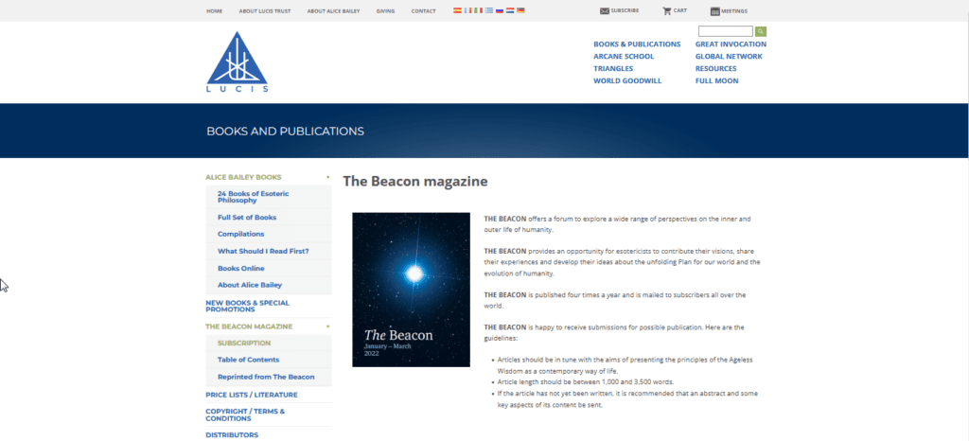Click the Meetings calendar icon
Image resolution: width=969 pixels, height=441 pixels.
715,11
